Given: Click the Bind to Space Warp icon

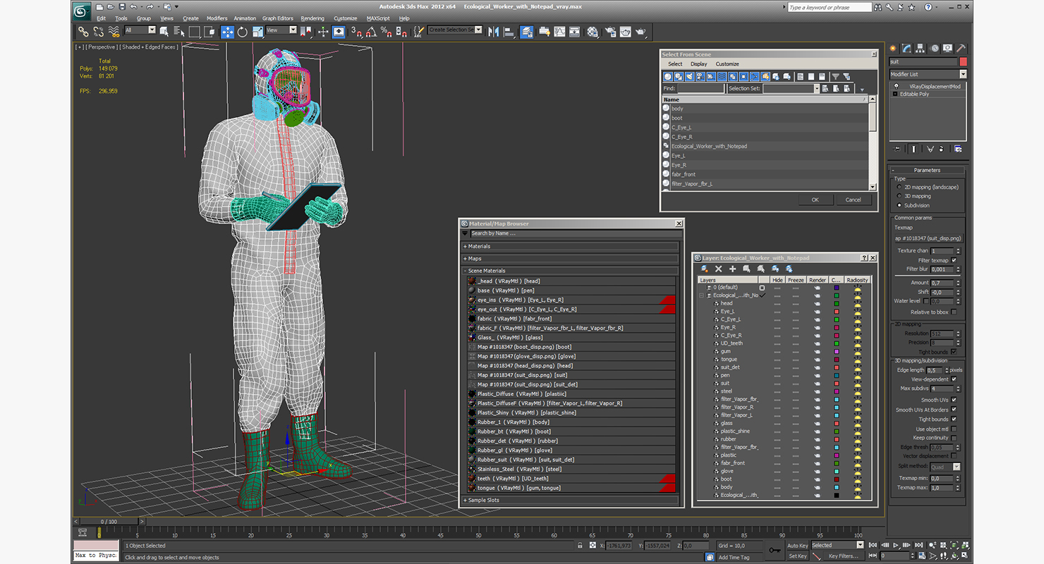Looking at the screenshot, I should (x=113, y=32).
